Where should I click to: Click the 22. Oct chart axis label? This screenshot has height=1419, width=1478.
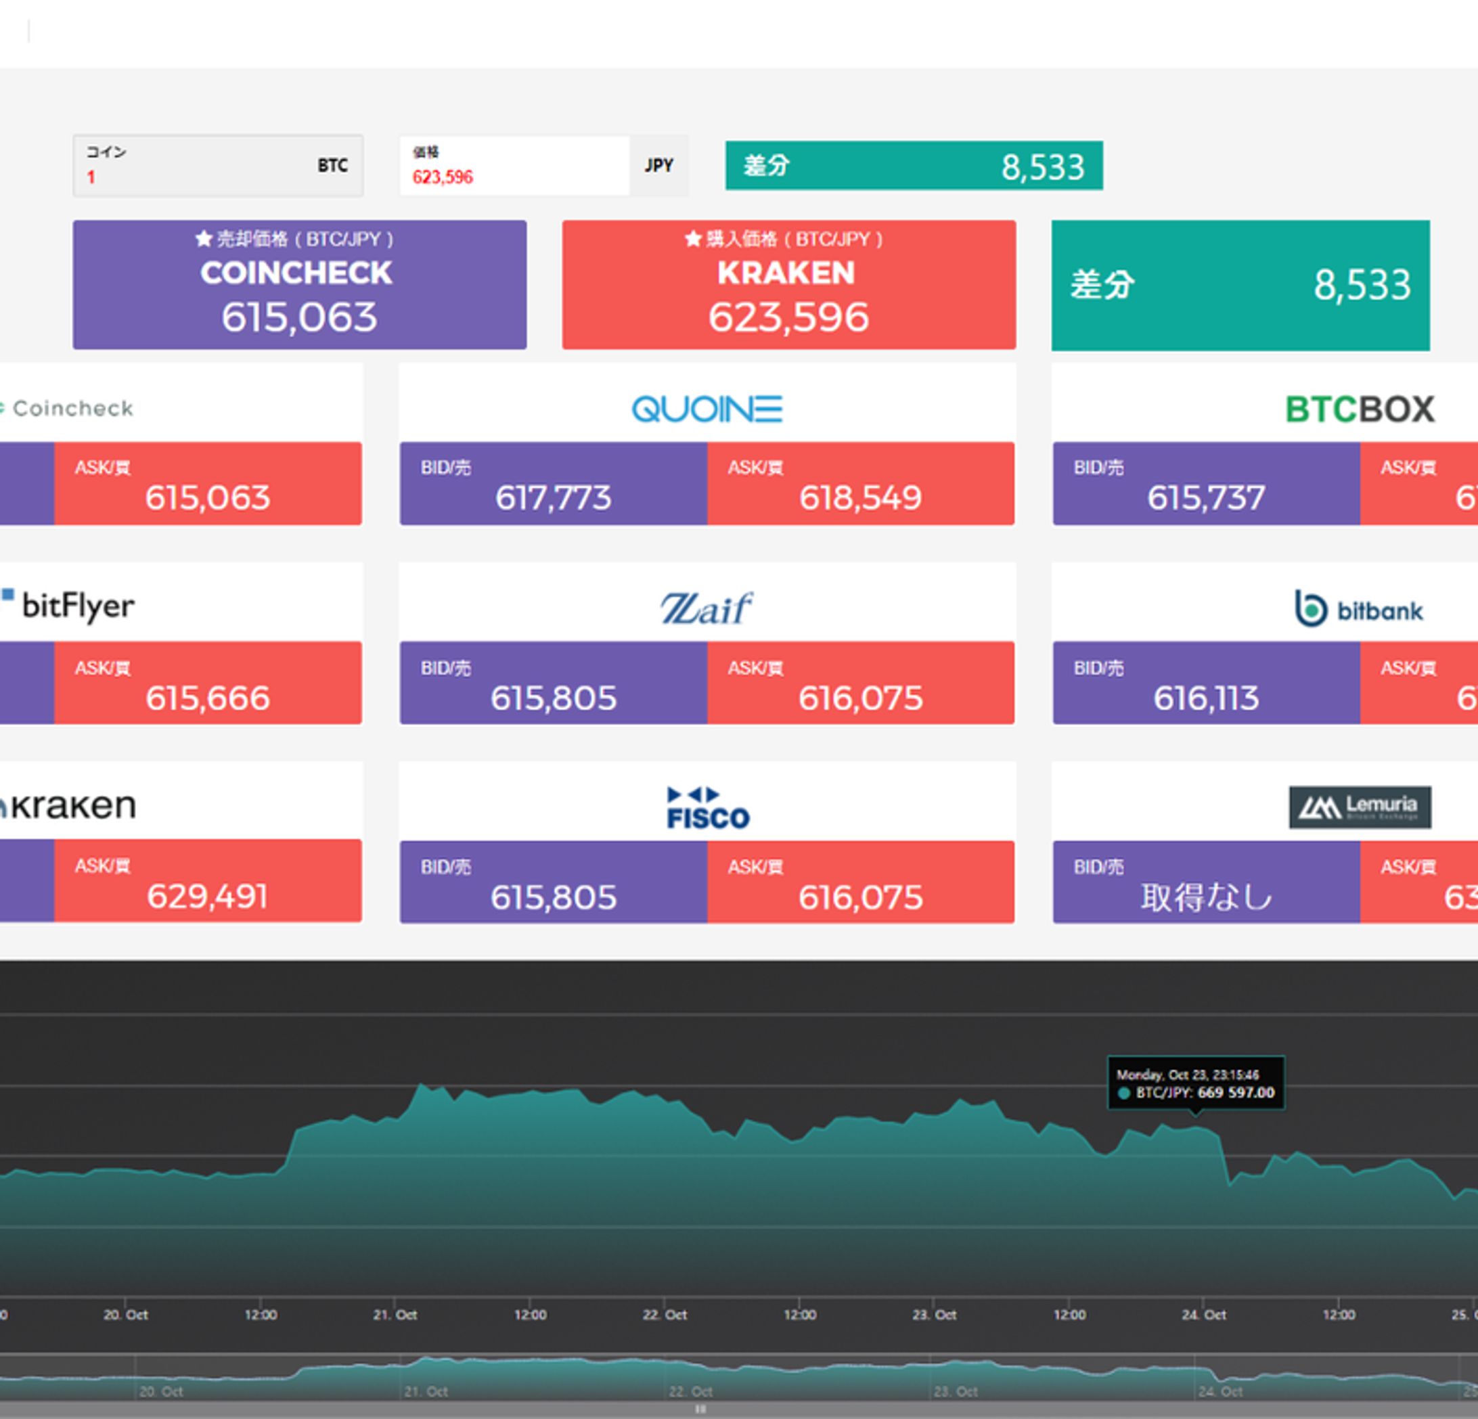[665, 1315]
